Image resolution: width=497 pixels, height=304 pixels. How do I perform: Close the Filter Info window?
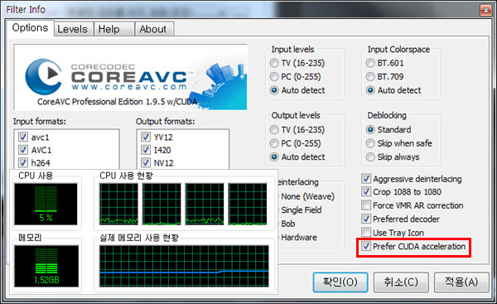[x=485, y=11]
